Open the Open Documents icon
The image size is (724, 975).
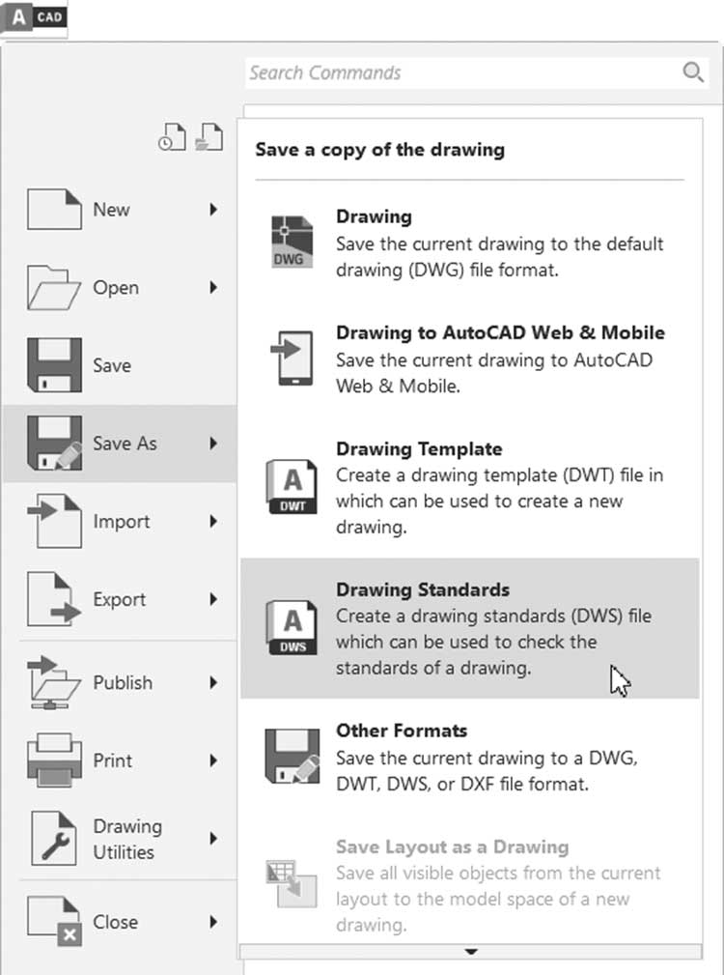click(209, 137)
